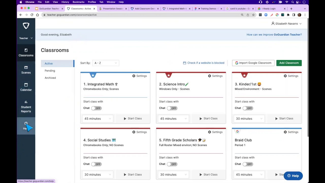Open the Integrated Math 45 minutes dropdown

(97, 118)
